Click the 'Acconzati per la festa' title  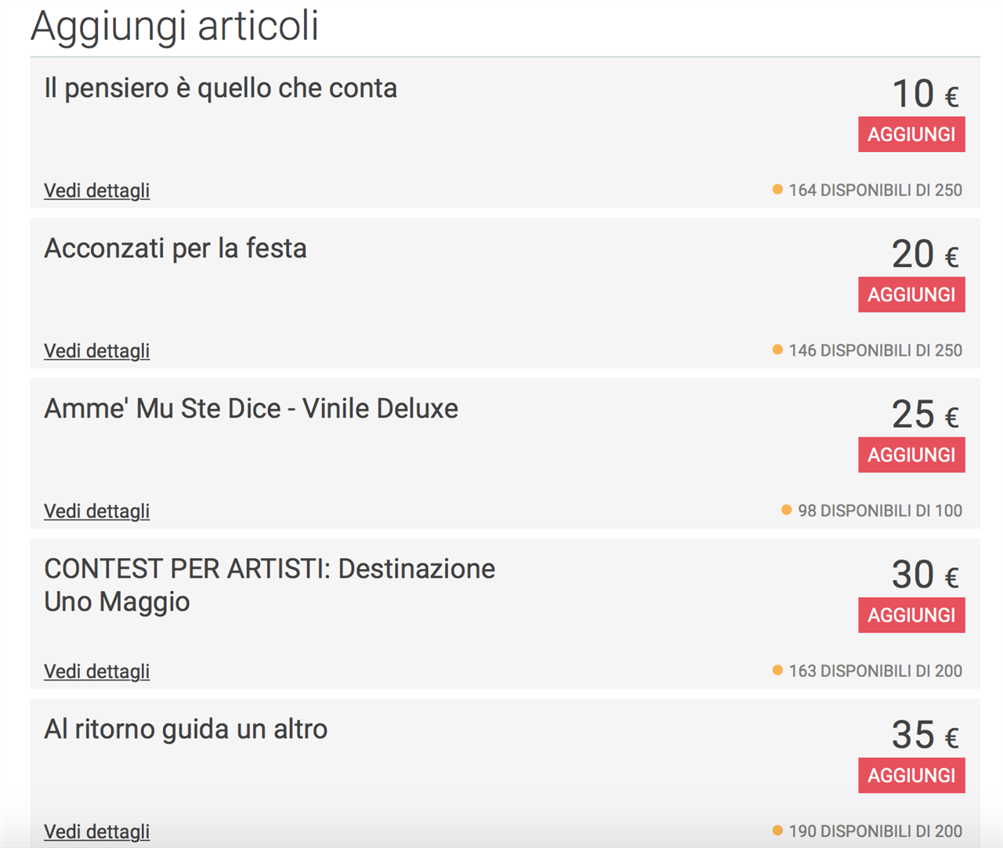pos(176,248)
